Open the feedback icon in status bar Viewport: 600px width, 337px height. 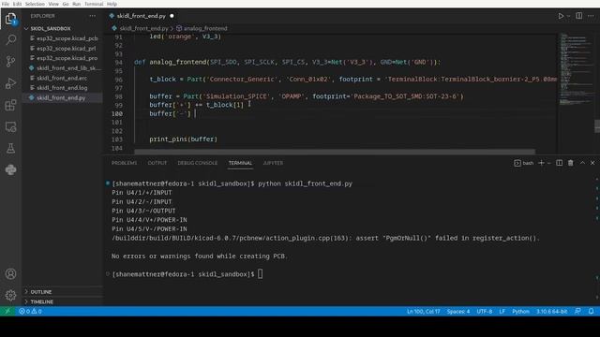click(577, 311)
